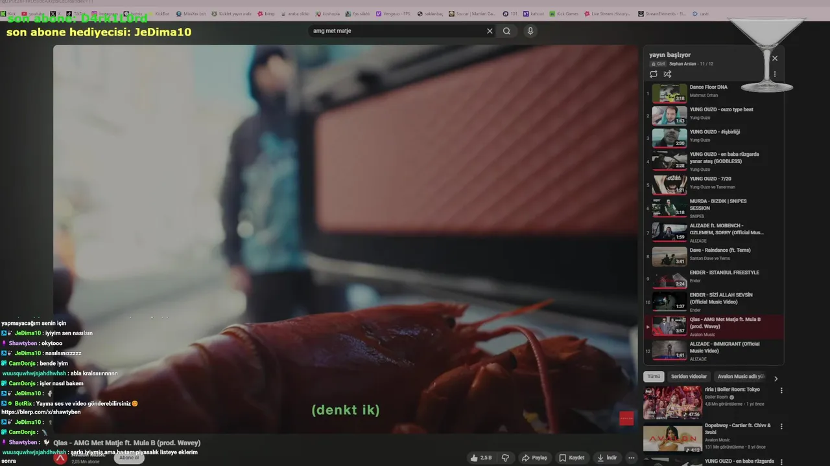Open options menu for 'Dopebwoy - Cartier'
The width and height of the screenshot is (830, 466).
(781, 427)
